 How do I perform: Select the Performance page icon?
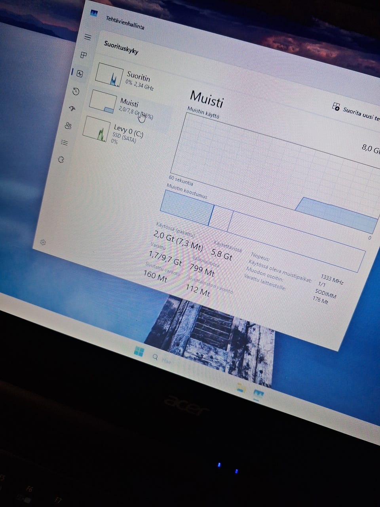(80, 74)
